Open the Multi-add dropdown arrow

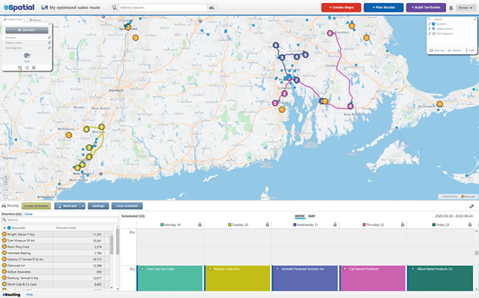click(x=82, y=206)
